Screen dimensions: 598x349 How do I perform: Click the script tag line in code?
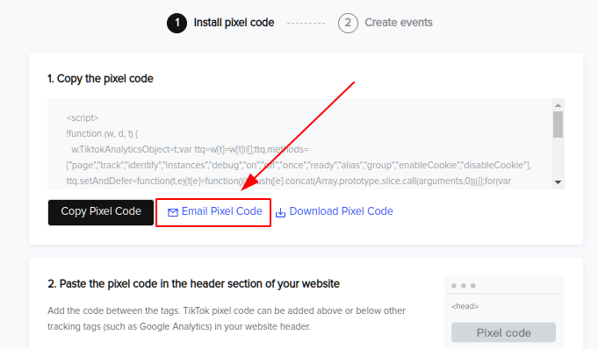pos(83,118)
